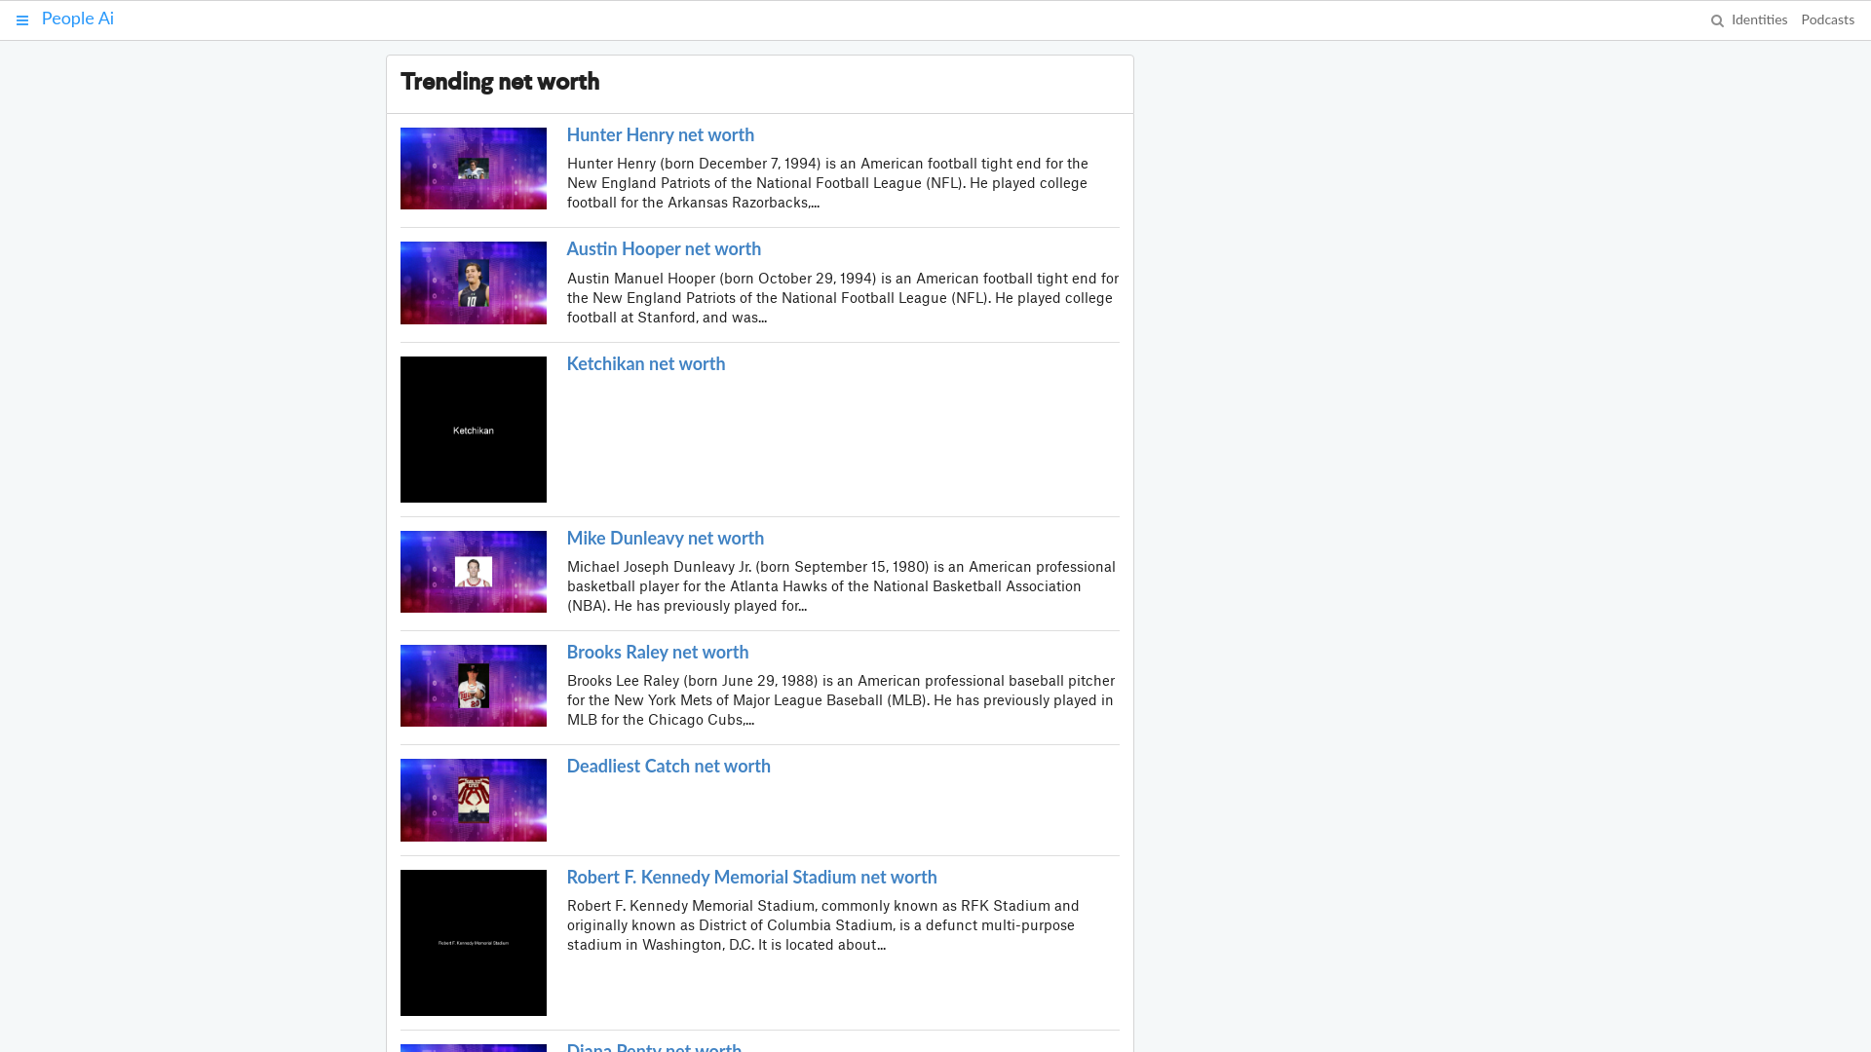
Task: Open the Podcasts menu item
Action: point(1827,19)
